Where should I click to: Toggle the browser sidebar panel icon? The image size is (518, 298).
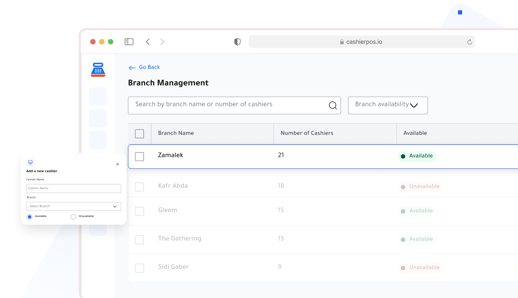[x=129, y=42]
